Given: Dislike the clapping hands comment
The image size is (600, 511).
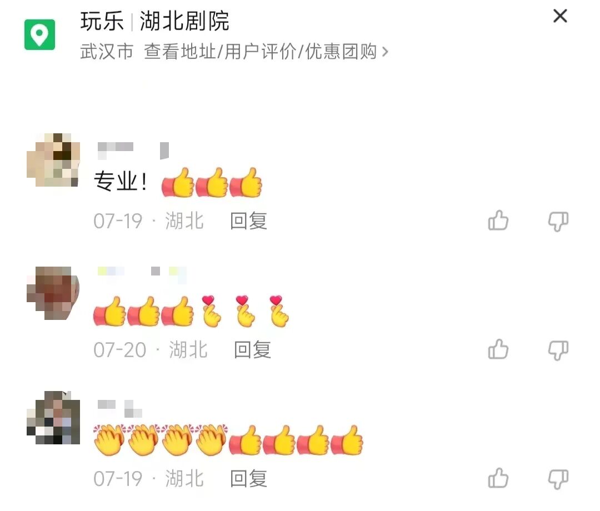Looking at the screenshot, I should [x=558, y=479].
